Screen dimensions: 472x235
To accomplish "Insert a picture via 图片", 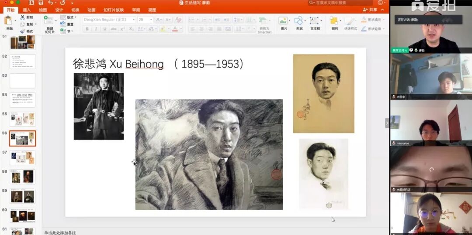I will tap(284, 24).
